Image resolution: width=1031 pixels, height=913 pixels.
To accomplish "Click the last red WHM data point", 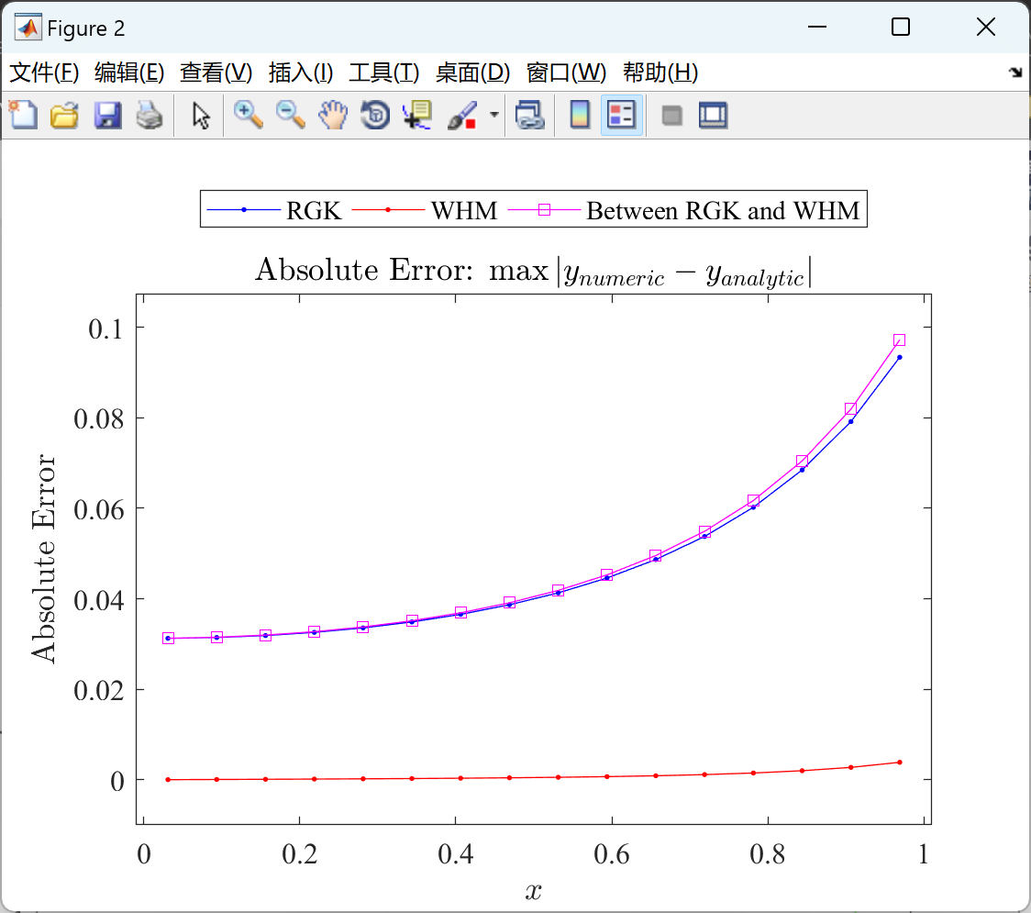I will pyautogui.click(x=900, y=763).
